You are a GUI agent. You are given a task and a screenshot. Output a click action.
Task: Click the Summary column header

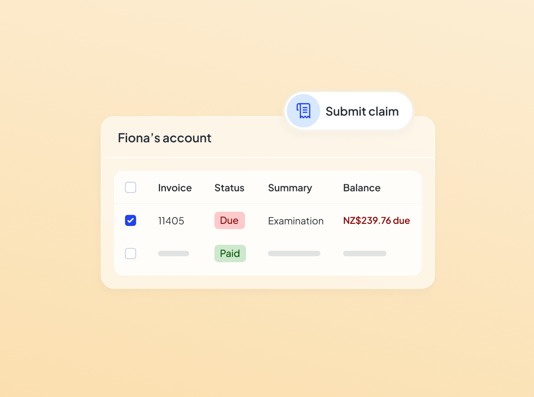tap(290, 188)
